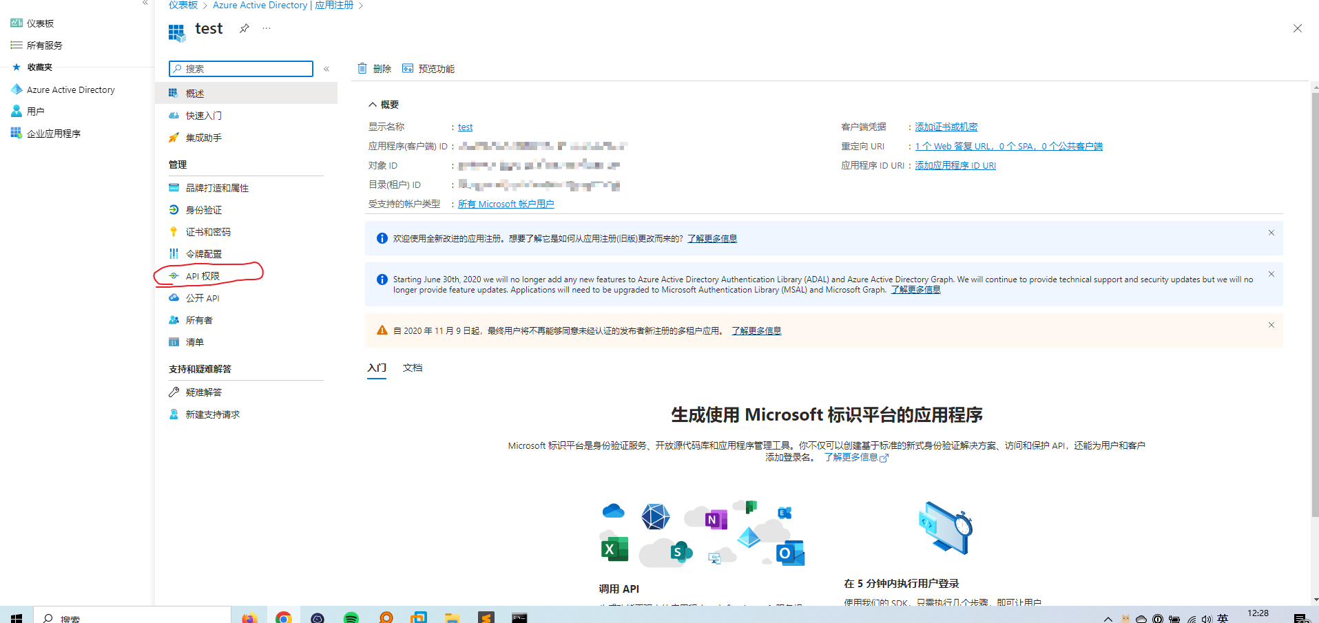The image size is (1319, 623).
Task: Click inside the 搜索 search field
Action: [240, 69]
